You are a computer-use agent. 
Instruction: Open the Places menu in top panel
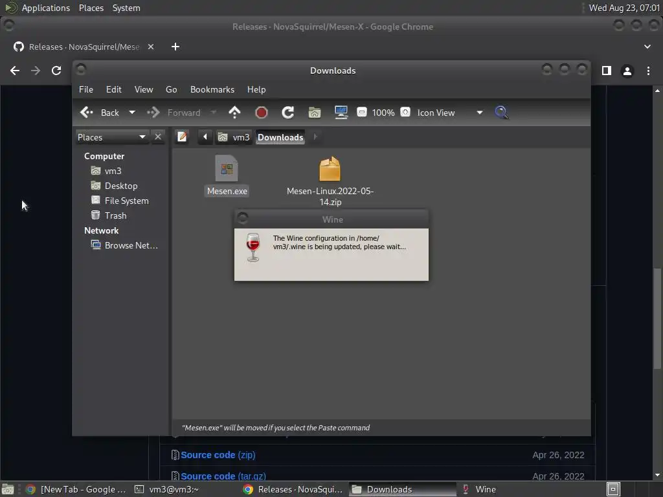tap(91, 8)
